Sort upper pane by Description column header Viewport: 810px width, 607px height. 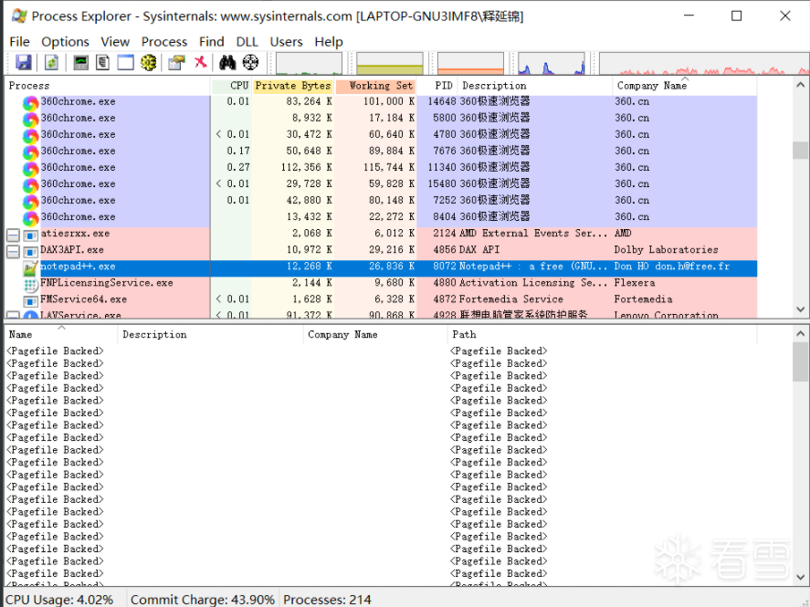(535, 86)
